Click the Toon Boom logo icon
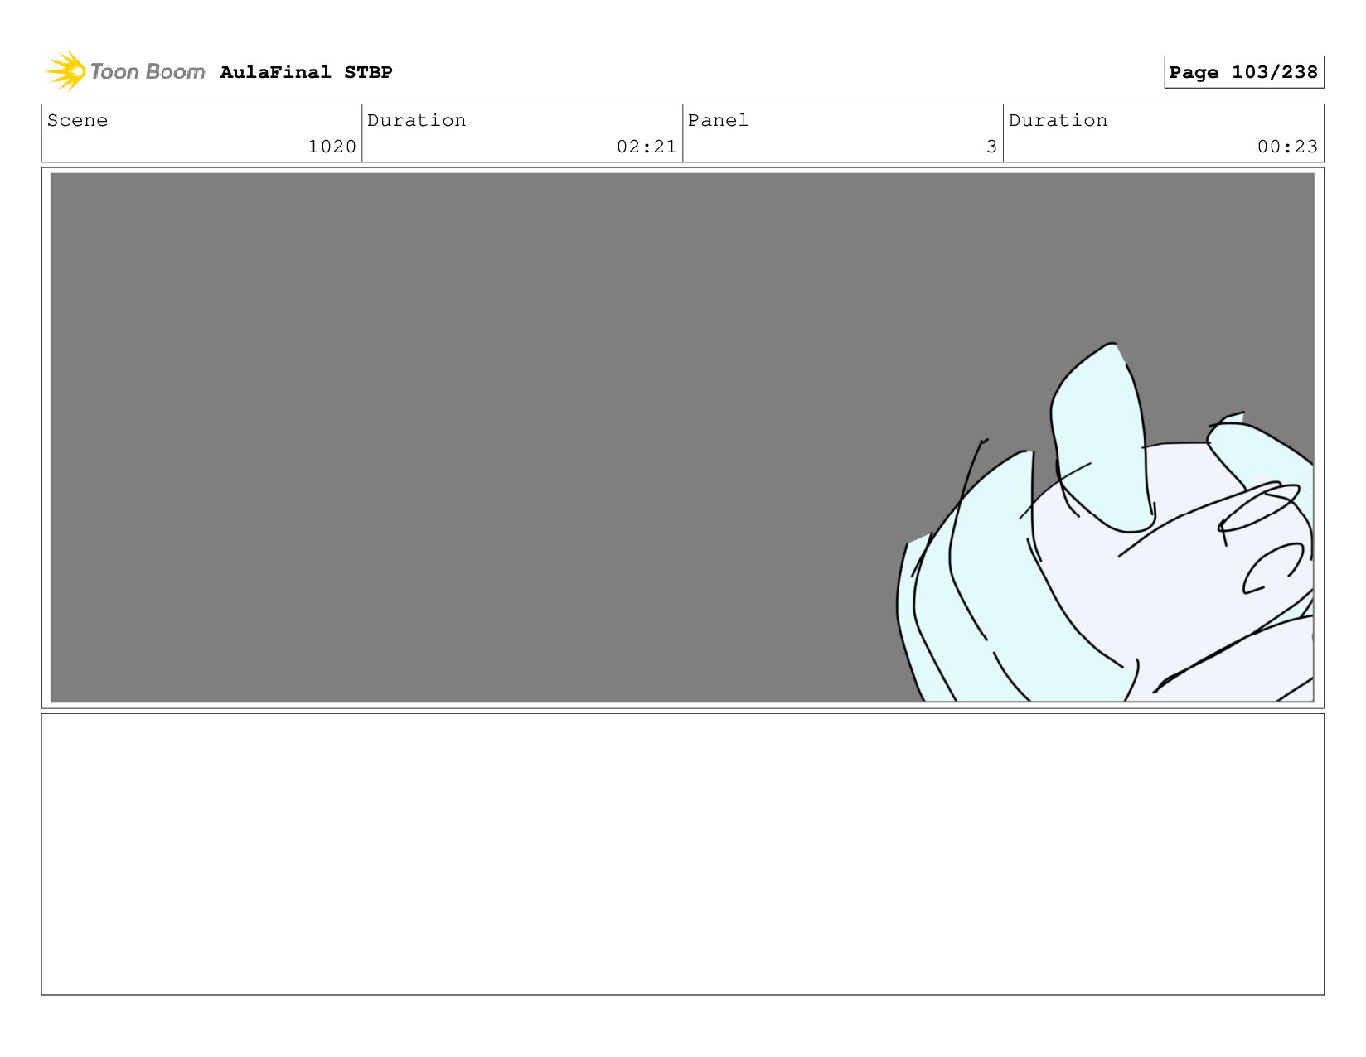The image size is (1366, 1057). pyautogui.click(x=65, y=71)
